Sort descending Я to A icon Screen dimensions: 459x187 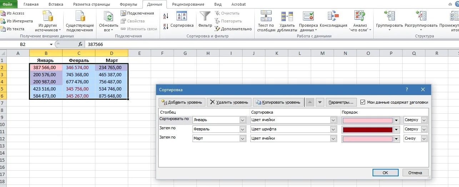click(166, 26)
